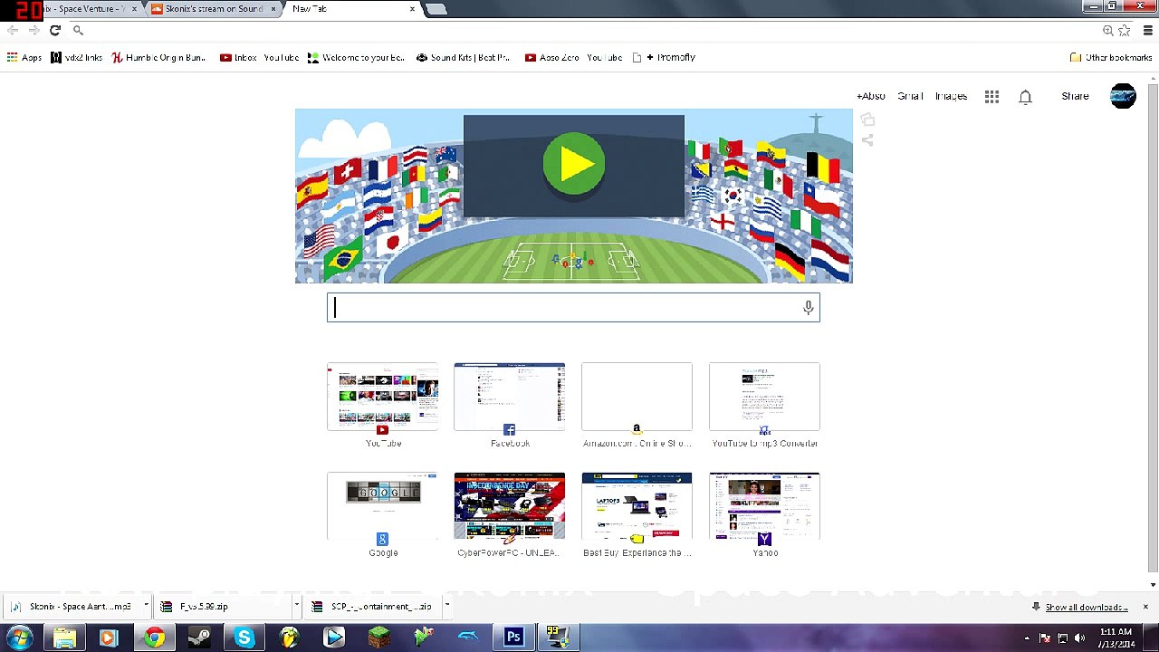
Task: Open the Humble Origin Bundle bookmark
Action: (x=159, y=57)
